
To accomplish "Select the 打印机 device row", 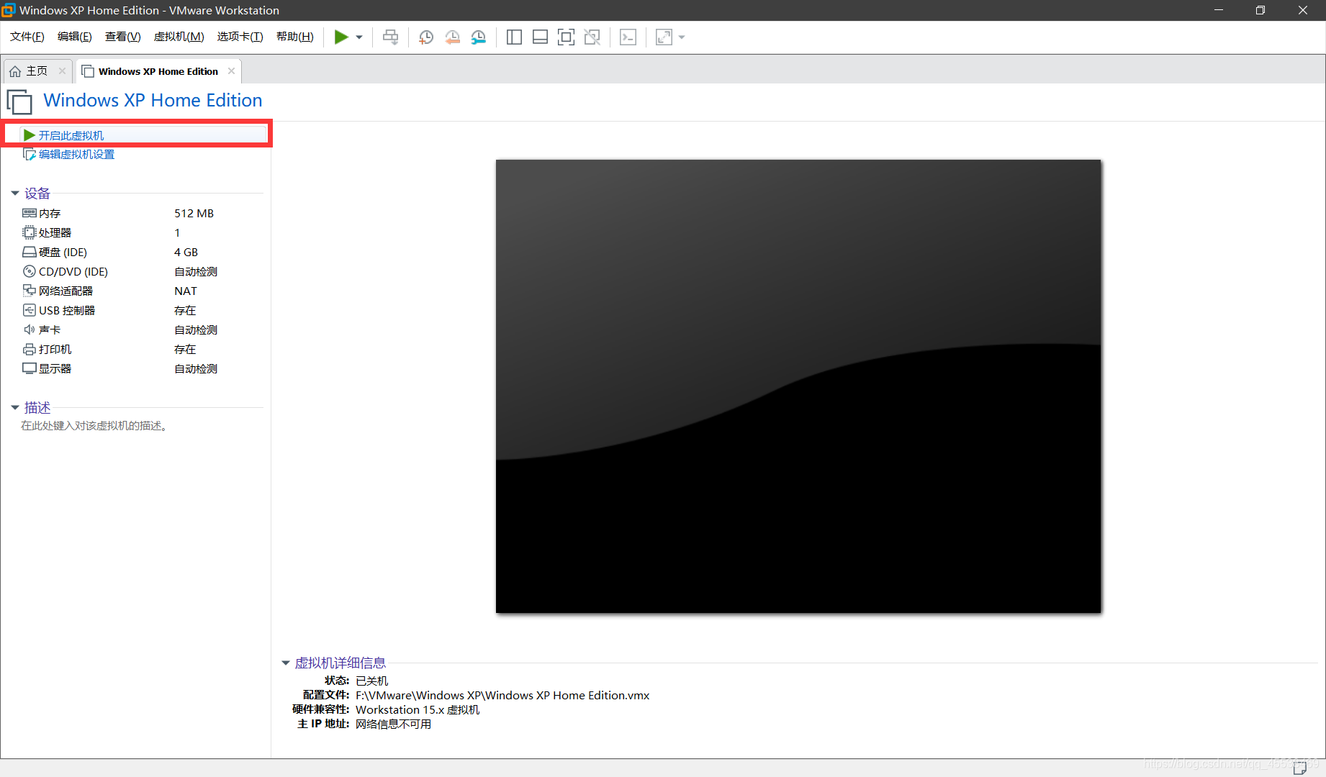I will (x=141, y=349).
